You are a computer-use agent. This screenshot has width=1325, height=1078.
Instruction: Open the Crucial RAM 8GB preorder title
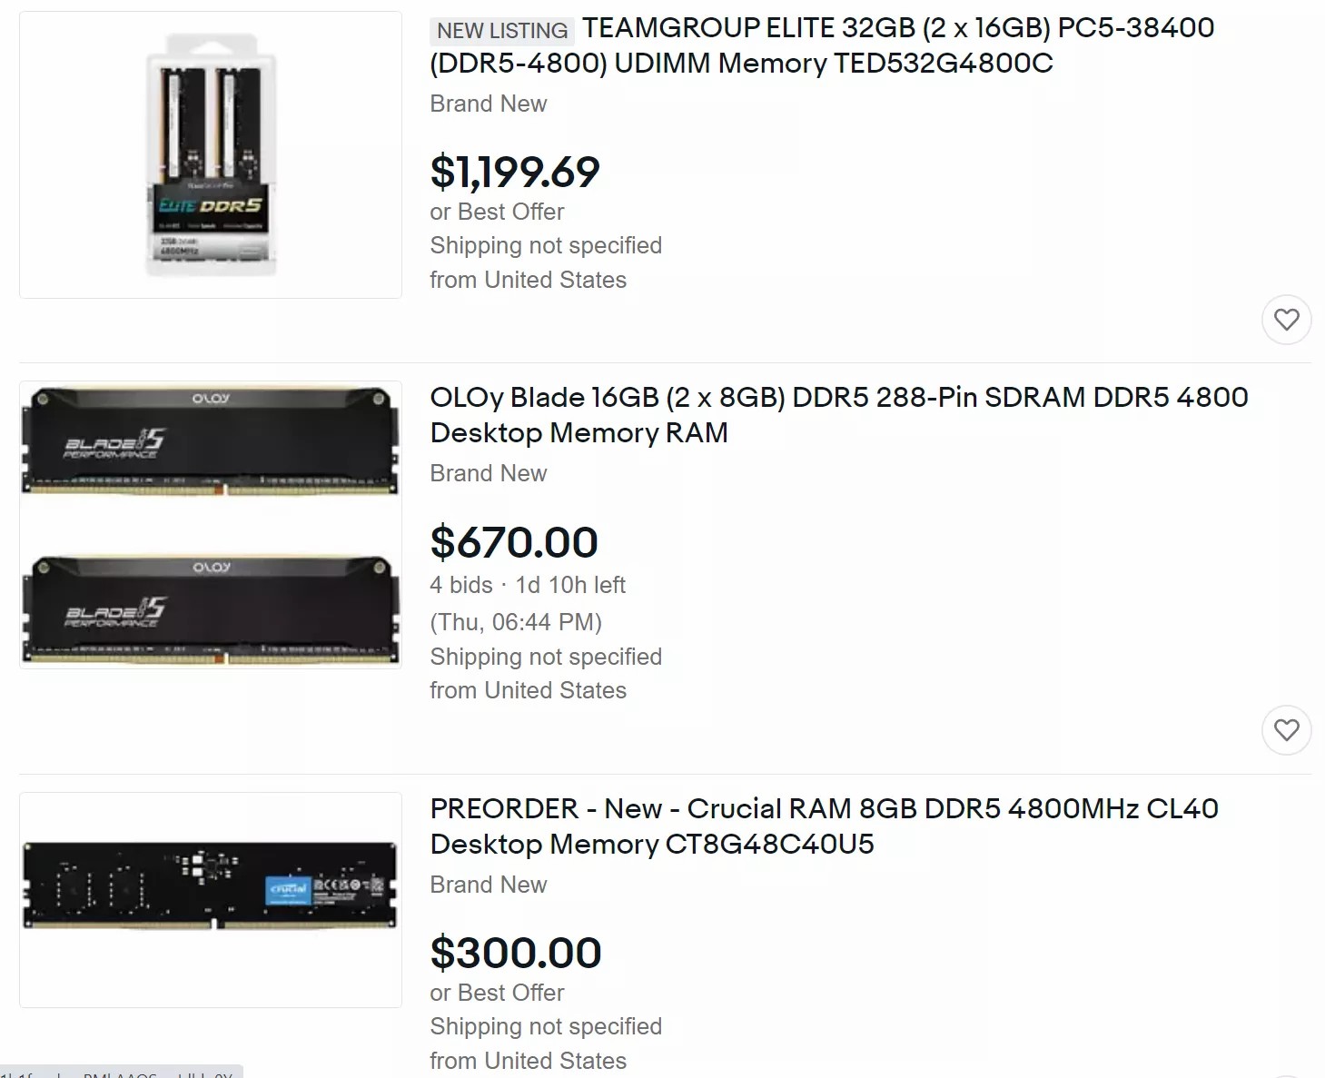point(824,826)
